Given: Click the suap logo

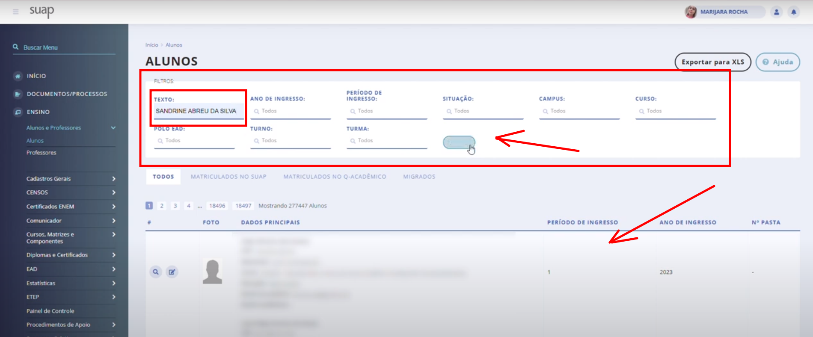Looking at the screenshot, I should pyautogui.click(x=42, y=11).
